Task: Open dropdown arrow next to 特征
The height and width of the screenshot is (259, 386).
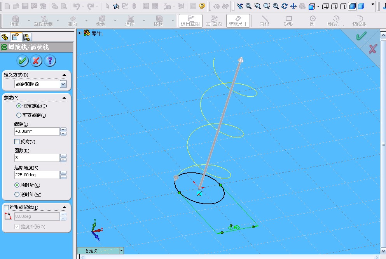Action: [29, 21]
